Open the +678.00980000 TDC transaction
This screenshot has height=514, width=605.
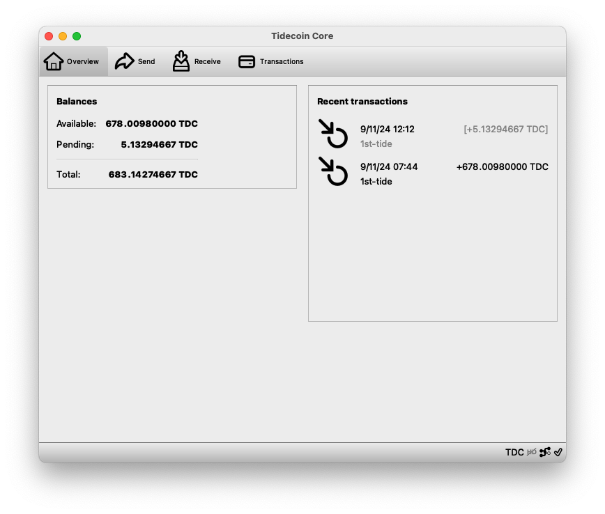point(502,166)
